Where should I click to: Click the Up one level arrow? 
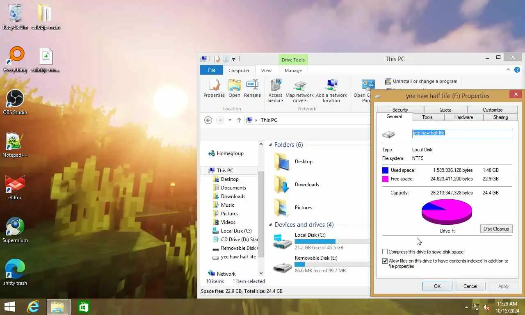tap(239, 120)
